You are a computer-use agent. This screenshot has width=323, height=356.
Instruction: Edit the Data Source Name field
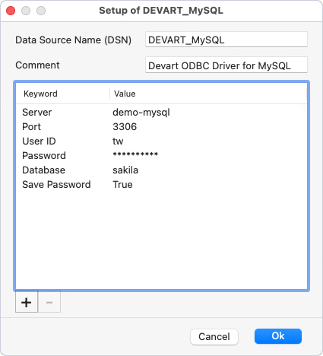[226, 40]
